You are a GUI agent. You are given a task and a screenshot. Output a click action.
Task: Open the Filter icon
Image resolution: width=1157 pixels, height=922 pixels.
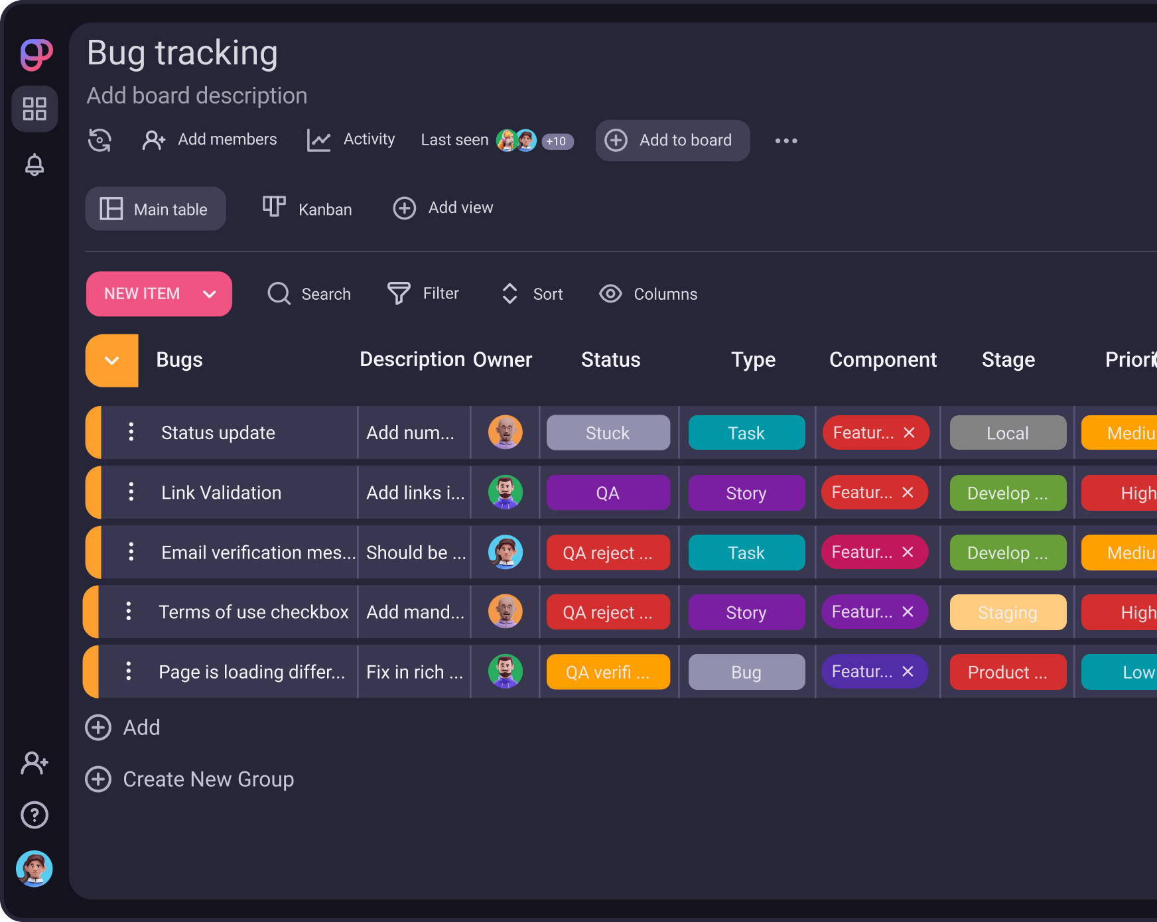(397, 294)
